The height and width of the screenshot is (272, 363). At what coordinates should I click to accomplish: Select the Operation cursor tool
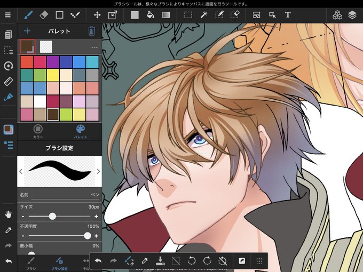(272, 15)
